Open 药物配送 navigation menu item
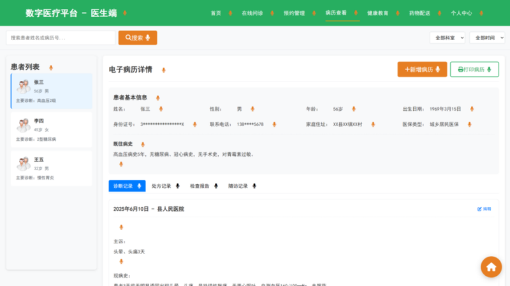 (x=419, y=13)
